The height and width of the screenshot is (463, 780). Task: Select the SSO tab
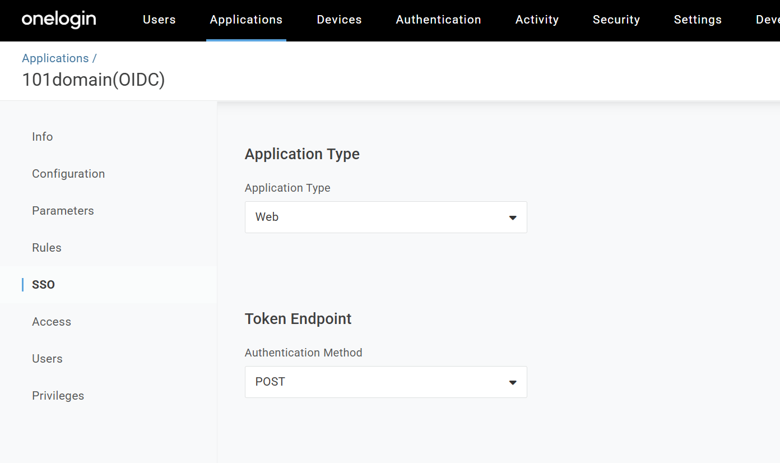pyautogui.click(x=43, y=284)
